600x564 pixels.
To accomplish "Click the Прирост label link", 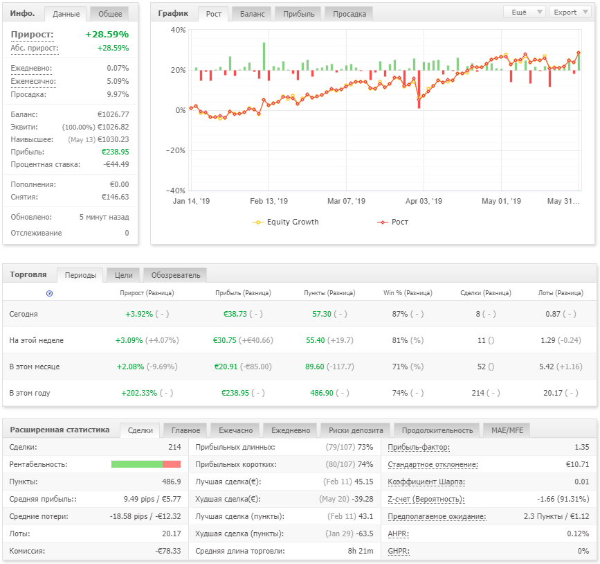I will (32, 35).
